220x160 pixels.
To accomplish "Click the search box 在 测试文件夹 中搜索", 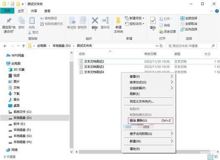I will [x=192, y=46].
